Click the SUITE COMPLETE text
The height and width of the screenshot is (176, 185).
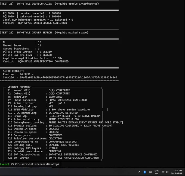click(14, 71)
